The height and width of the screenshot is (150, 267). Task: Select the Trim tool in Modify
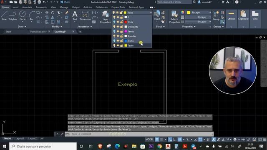click(x=58, y=12)
